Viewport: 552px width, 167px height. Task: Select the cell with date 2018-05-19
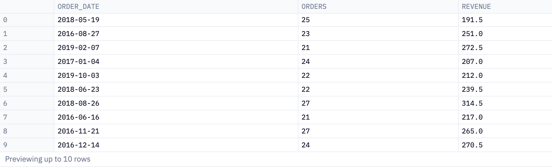pos(176,20)
